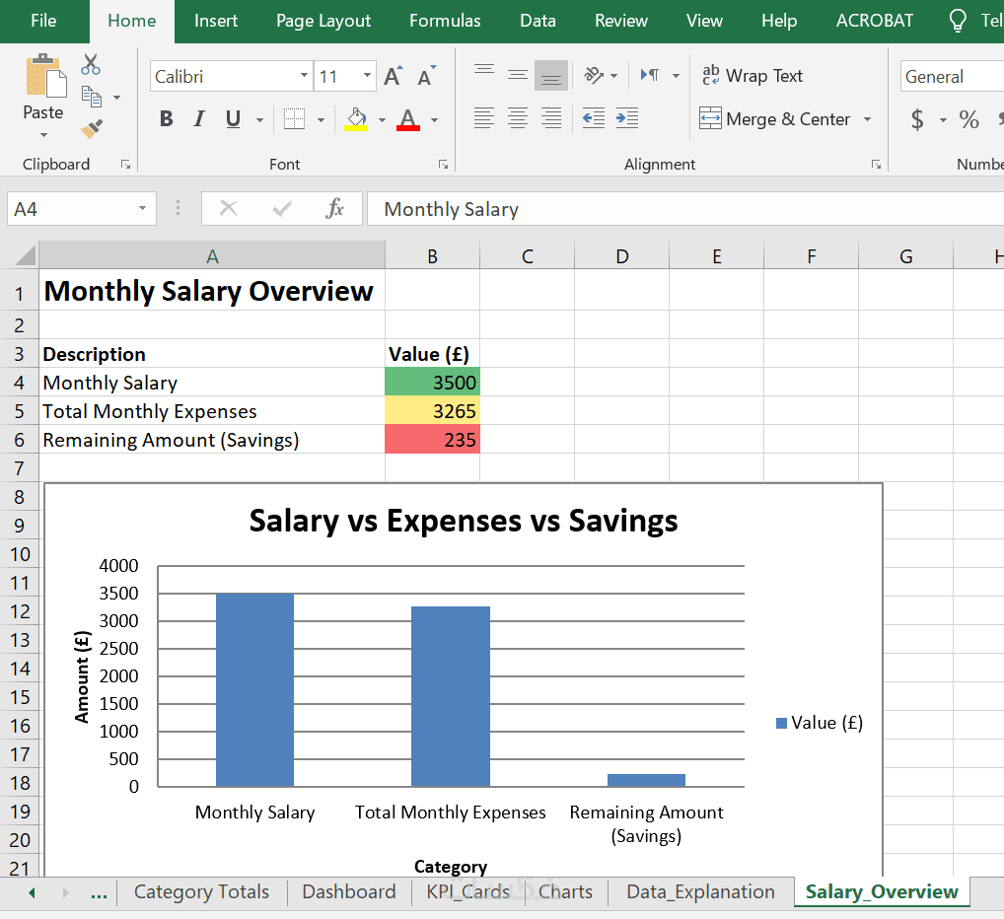Viewport: 1004px width, 919px height.
Task: Show hidden sheet tabs via ellipsis
Action: [99, 894]
